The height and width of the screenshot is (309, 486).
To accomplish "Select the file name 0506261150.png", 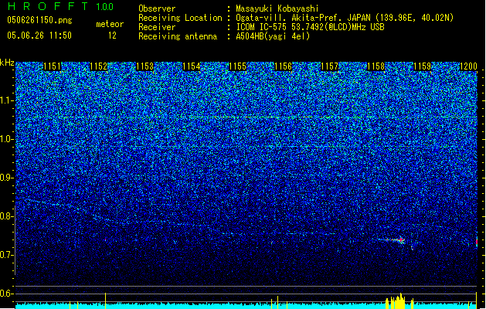I will pyautogui.click(x=39, y=20).
